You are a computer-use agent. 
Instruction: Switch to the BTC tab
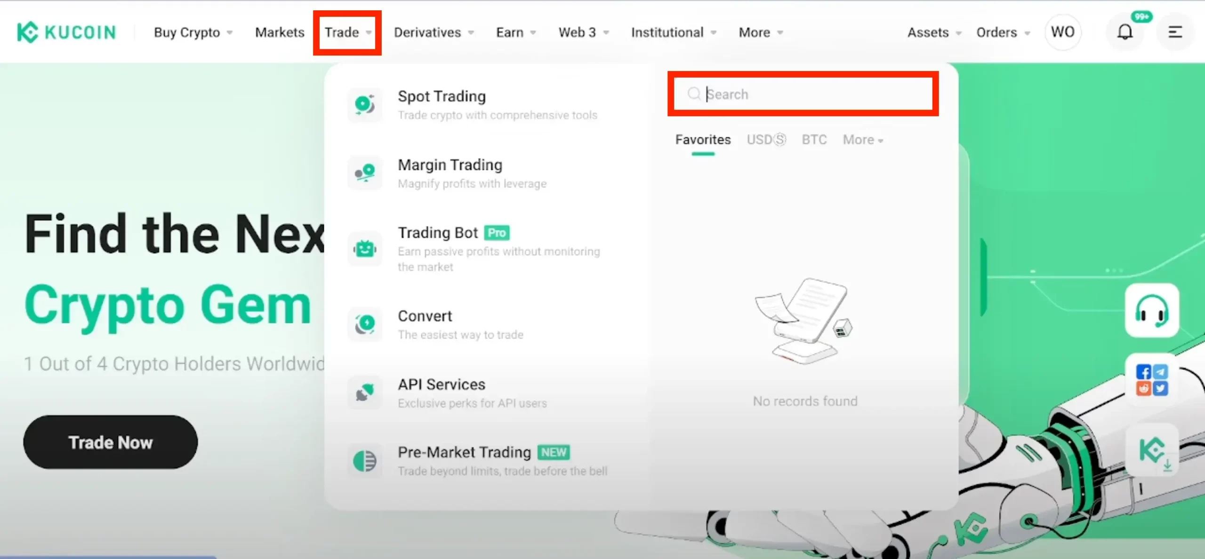click(x=814, y=140)
